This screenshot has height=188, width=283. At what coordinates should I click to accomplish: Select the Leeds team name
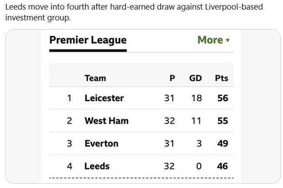[97, 166]
